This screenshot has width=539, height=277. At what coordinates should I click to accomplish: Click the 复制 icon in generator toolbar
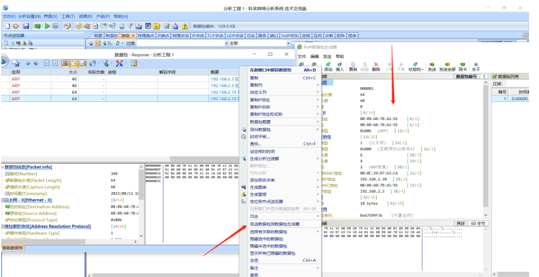(x=353, y=67)
